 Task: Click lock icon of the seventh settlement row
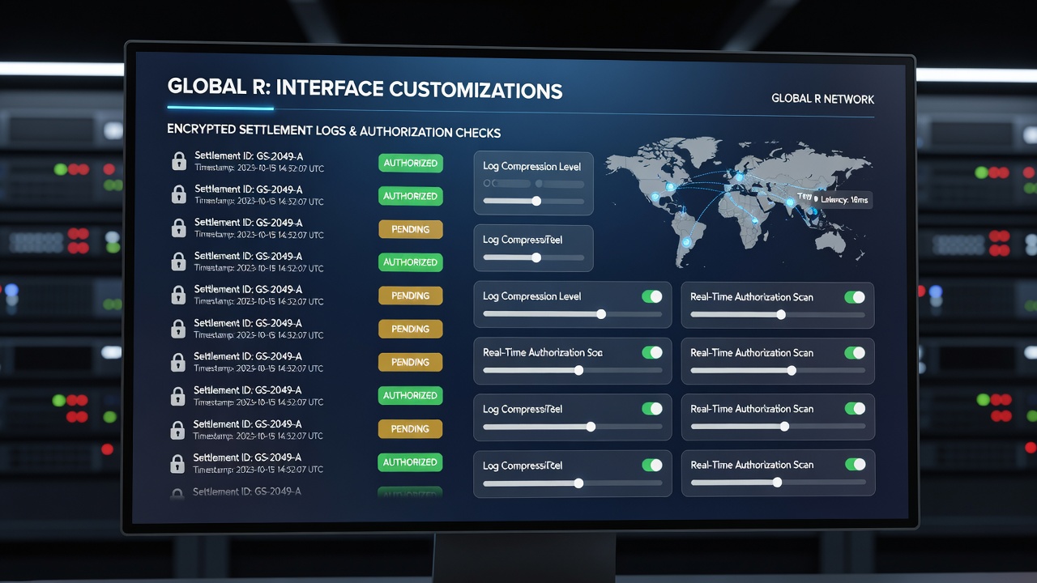click(x=178, y=362)
